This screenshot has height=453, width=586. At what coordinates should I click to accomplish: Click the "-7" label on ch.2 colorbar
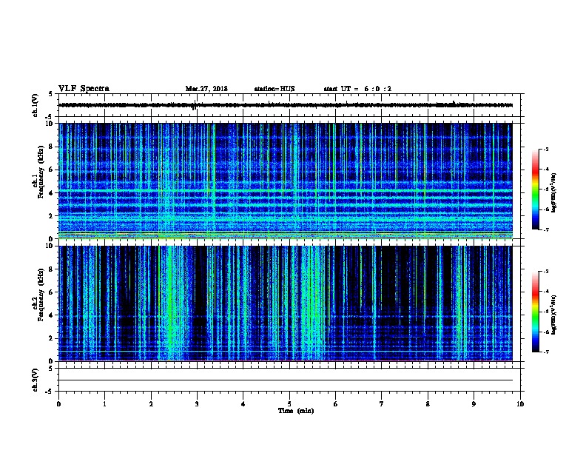pyautogui.click(x=546, y=352)
